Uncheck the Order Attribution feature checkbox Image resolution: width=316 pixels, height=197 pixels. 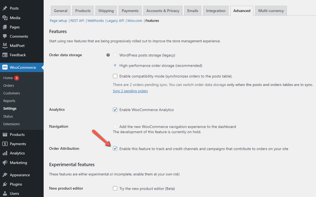pyautogui.click(x=115, y=149)
